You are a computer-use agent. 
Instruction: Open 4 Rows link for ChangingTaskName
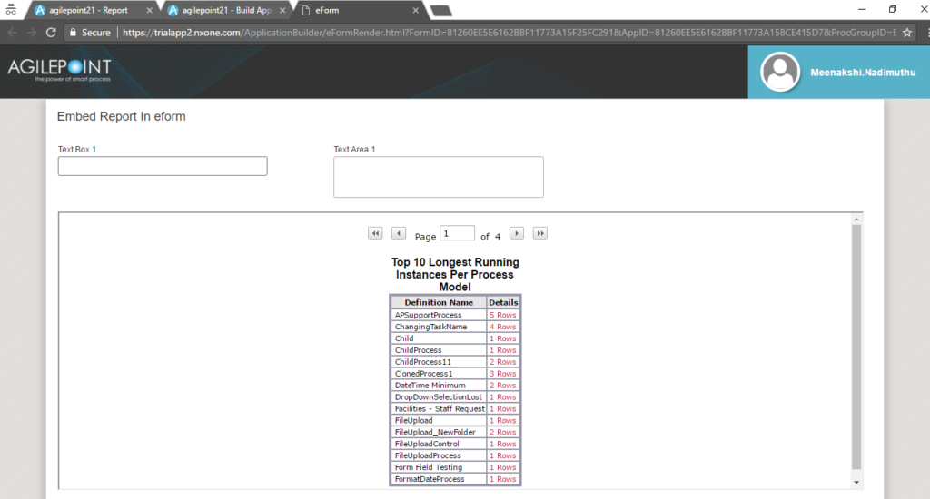tap(503, 327)
